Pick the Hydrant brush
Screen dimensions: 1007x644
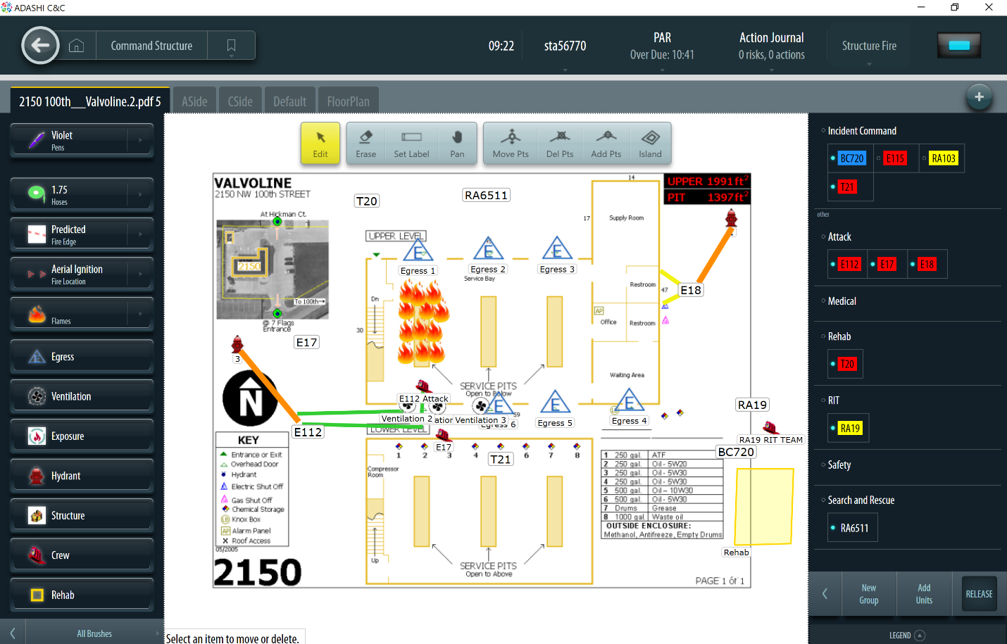click(82, 476)
